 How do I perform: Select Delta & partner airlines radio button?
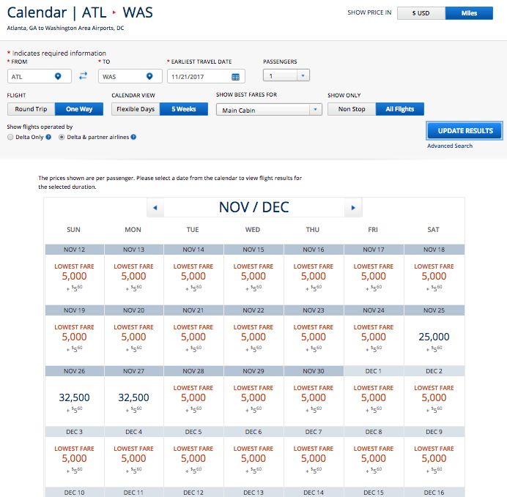pyautogui.click(x=62, y=137)
